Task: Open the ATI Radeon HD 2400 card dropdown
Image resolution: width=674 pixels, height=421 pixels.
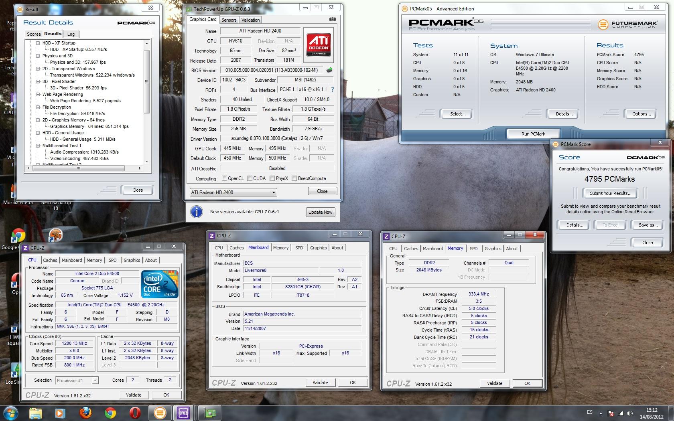Action: click(233, 192)
